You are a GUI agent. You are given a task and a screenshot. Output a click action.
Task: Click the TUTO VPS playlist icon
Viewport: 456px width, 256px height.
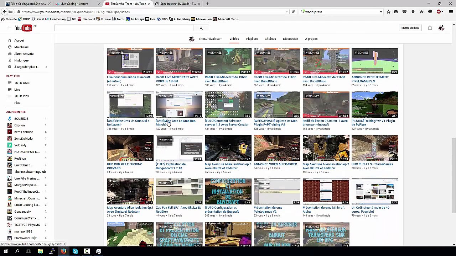(10, 96)
